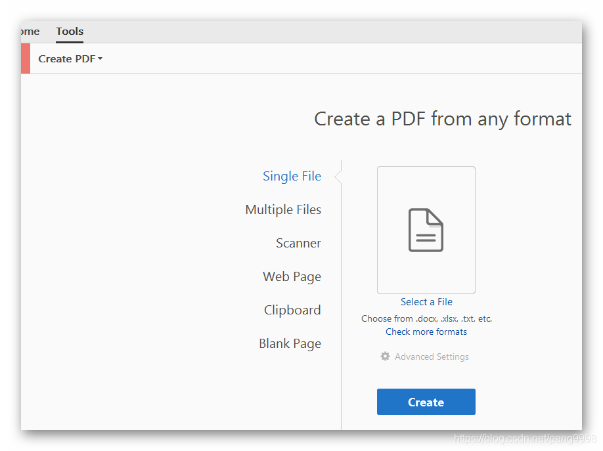The width and height of the screenshot is (603, 451).
Task: Choose Scanner as the PDF source
Action: (x=298, y=243)
